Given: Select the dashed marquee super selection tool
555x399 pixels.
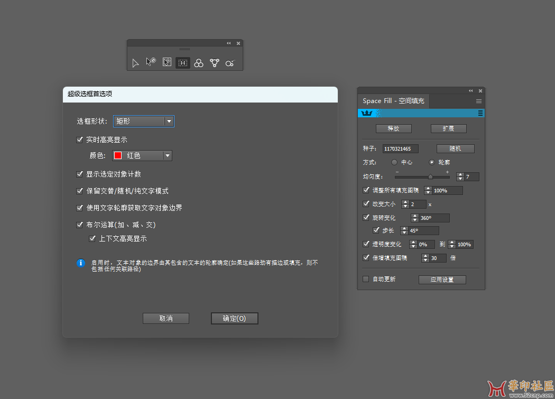Looking at the screenshot, I should pos(183,63).
